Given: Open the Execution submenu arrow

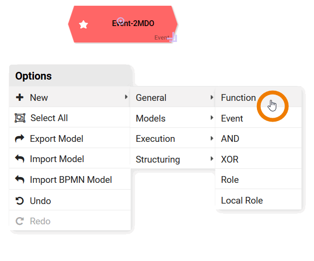Looking at the screenshot, I should (x=211, y=138).
